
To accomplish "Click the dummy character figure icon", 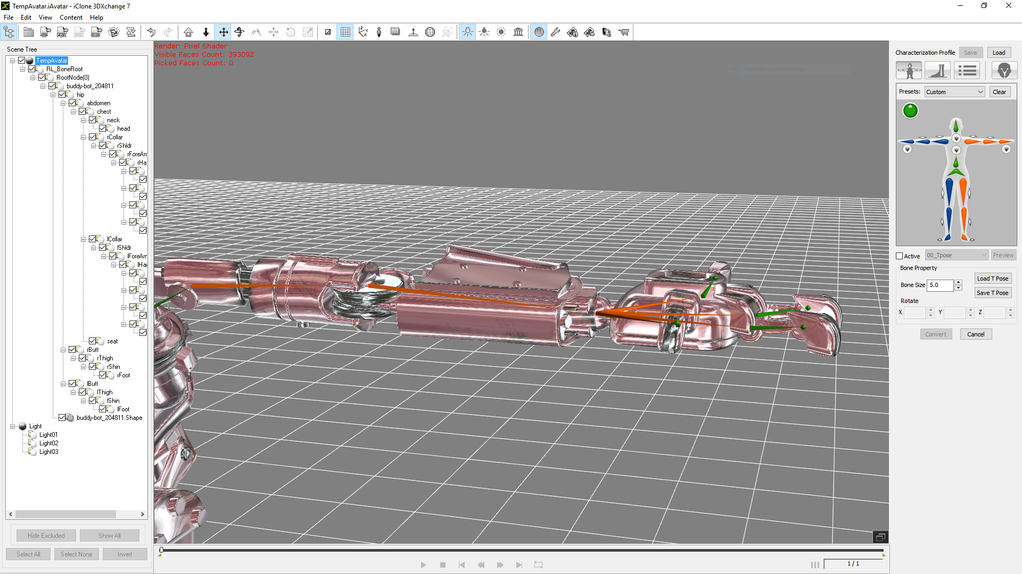I will click(x=379, y=32).
